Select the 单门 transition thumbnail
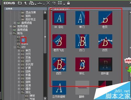Screen dimensions: 131x100 click(x=82, y=18)
